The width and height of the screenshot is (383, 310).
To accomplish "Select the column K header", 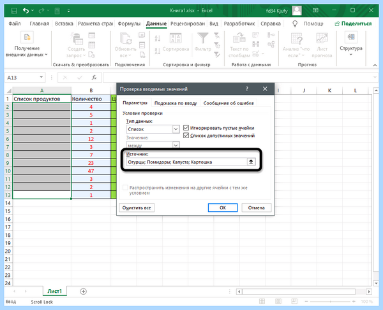I will pos(329,90).
